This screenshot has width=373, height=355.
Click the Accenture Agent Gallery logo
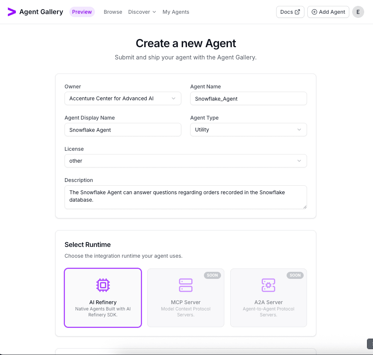click(35, 12)
